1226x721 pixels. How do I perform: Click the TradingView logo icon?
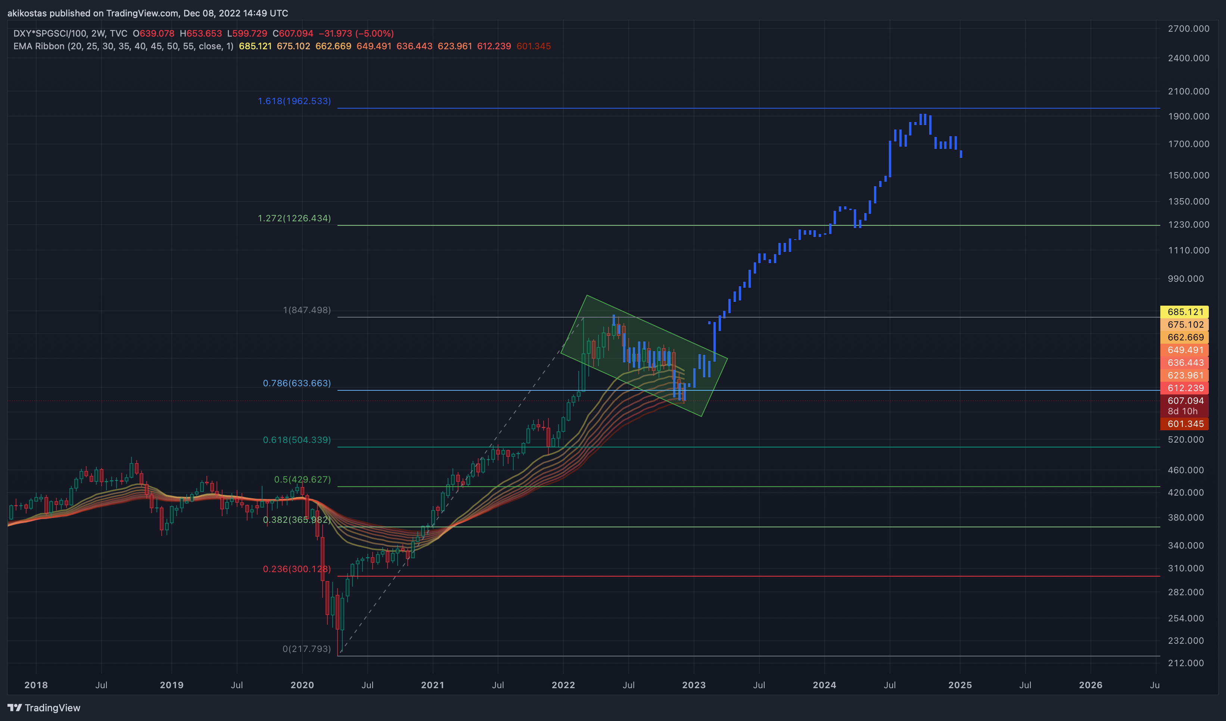point(15,708)
